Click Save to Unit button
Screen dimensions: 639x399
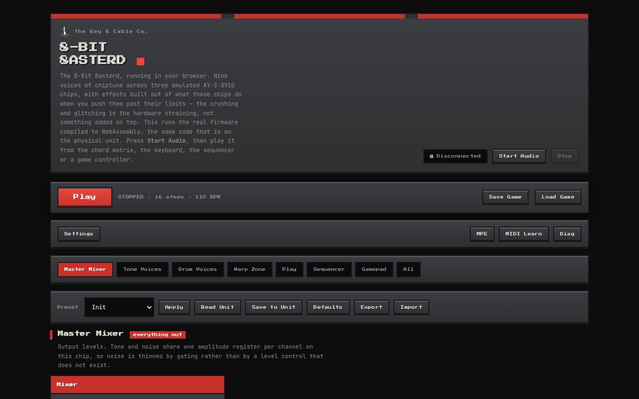(x=274, y=307)
